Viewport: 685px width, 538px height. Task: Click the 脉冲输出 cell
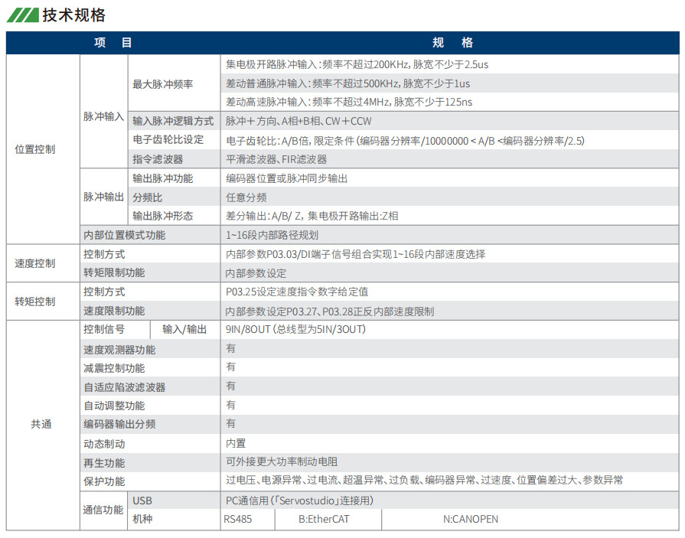coord(103,197)
